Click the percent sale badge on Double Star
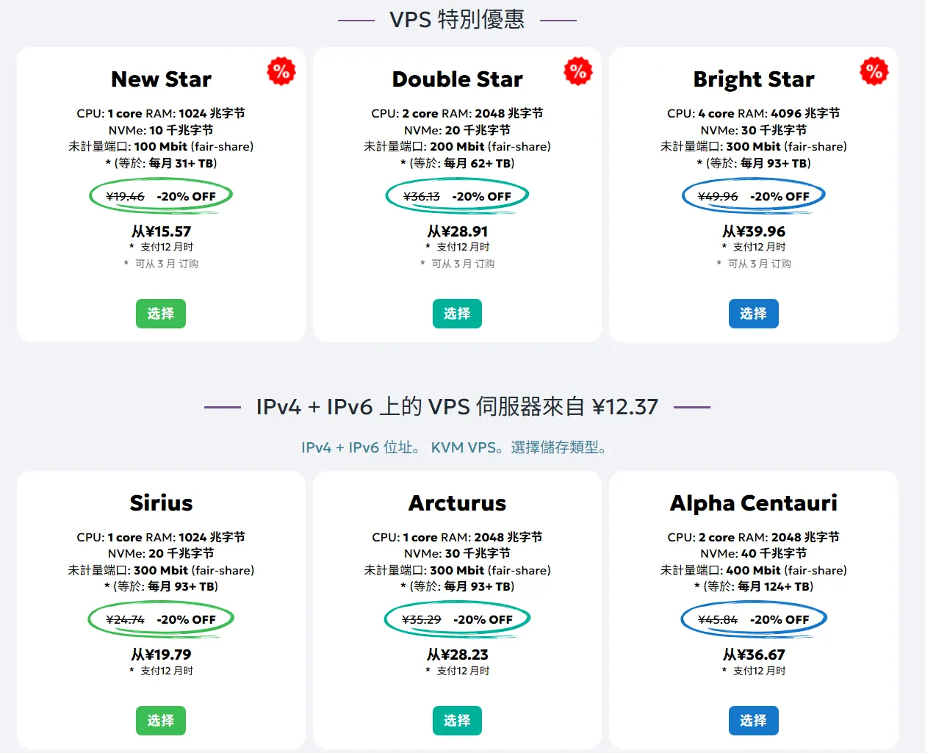 click(x=578, y=71)
